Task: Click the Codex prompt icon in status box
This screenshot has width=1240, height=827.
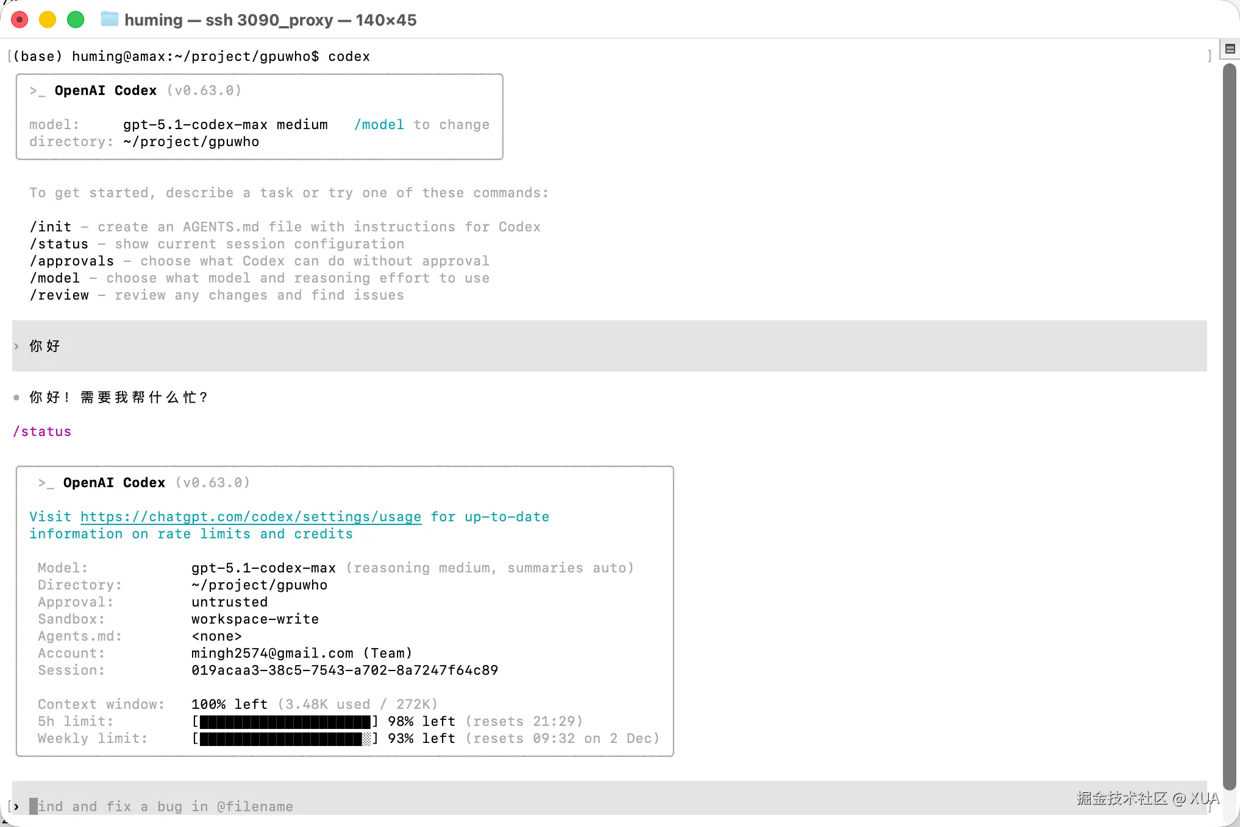Action: pyautogui.click(x=46, y=483)
